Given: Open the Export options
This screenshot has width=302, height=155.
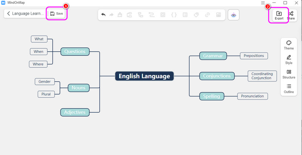Looking at the screenshot, I should (x=279, y=15).
